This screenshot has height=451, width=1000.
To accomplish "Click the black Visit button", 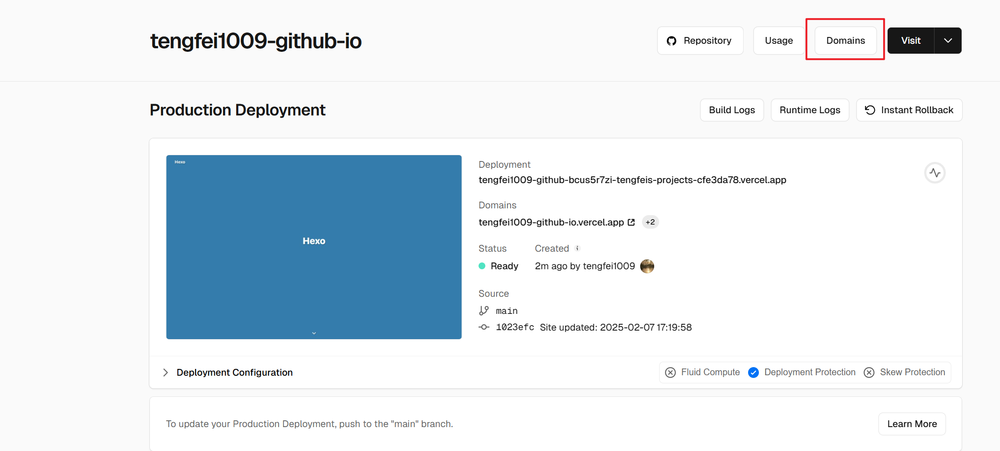I will coord(911,41).
